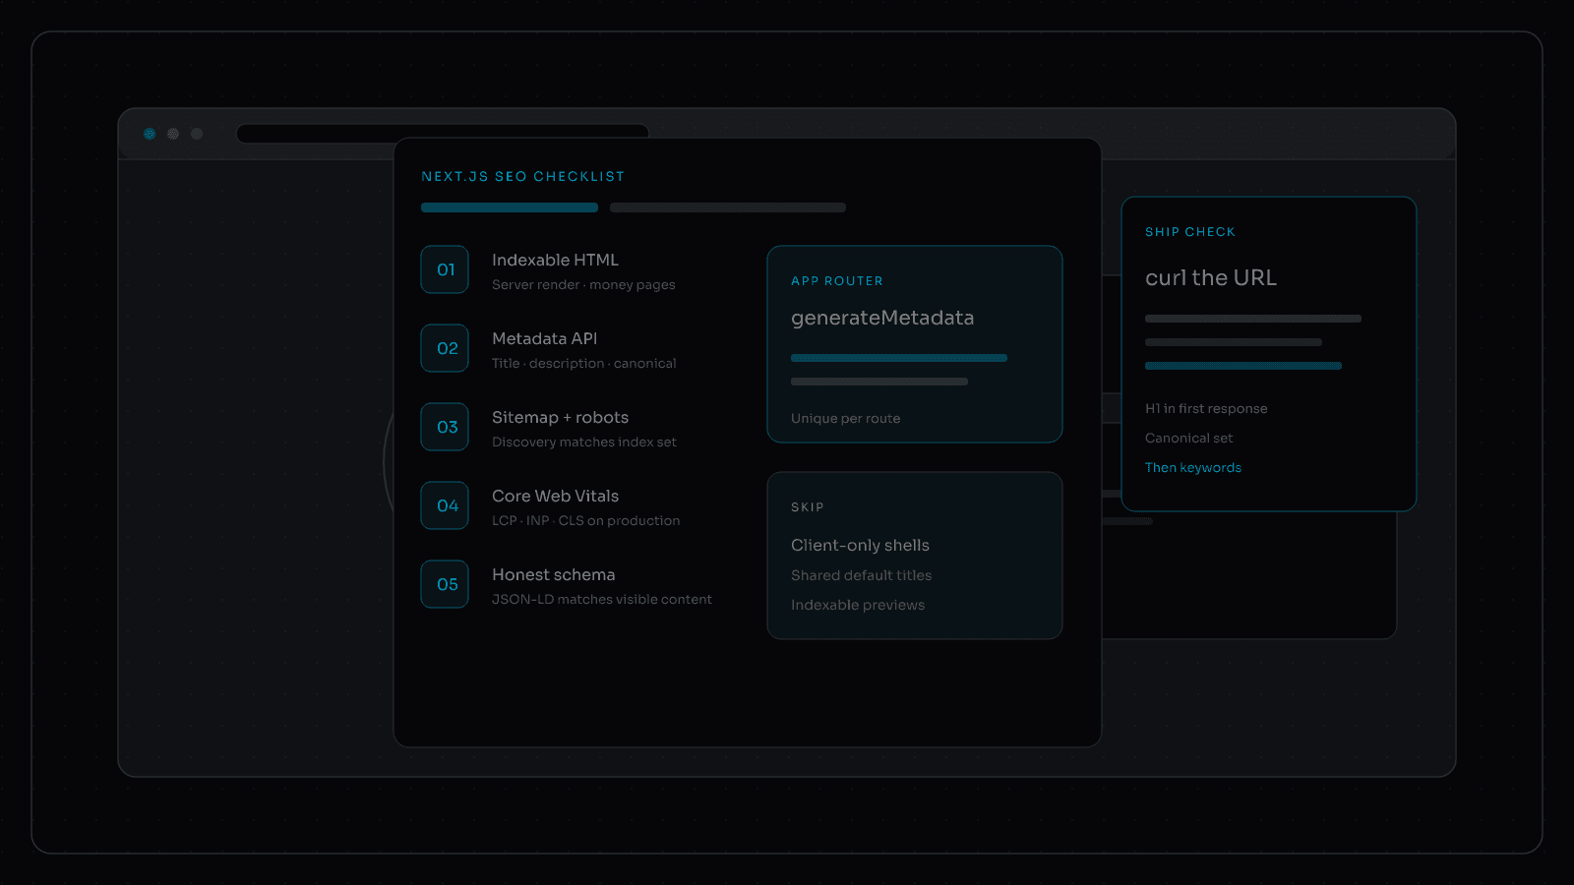Click the 01 step badge
Viewport: 1574px width, 885px height.
tap(445, 269)
